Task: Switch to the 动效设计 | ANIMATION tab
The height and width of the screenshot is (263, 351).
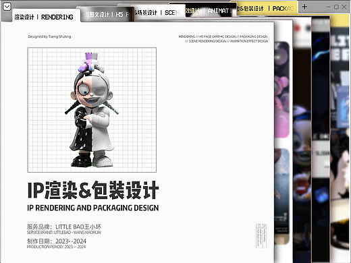Action: pyautogui.click(x=211, y=10)
